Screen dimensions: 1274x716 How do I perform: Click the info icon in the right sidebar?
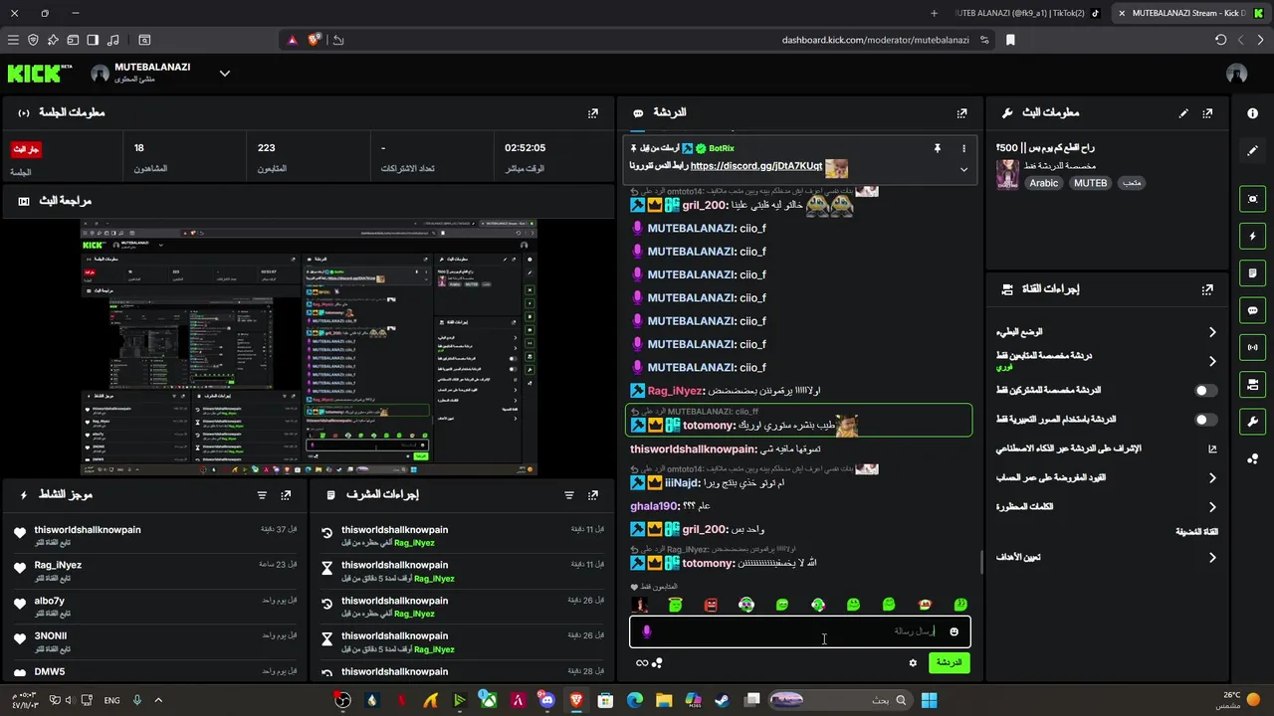(x=1253, y=113)
